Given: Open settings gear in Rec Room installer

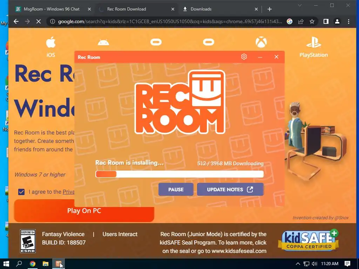Looking at the screenshot, I should point(244,57).
